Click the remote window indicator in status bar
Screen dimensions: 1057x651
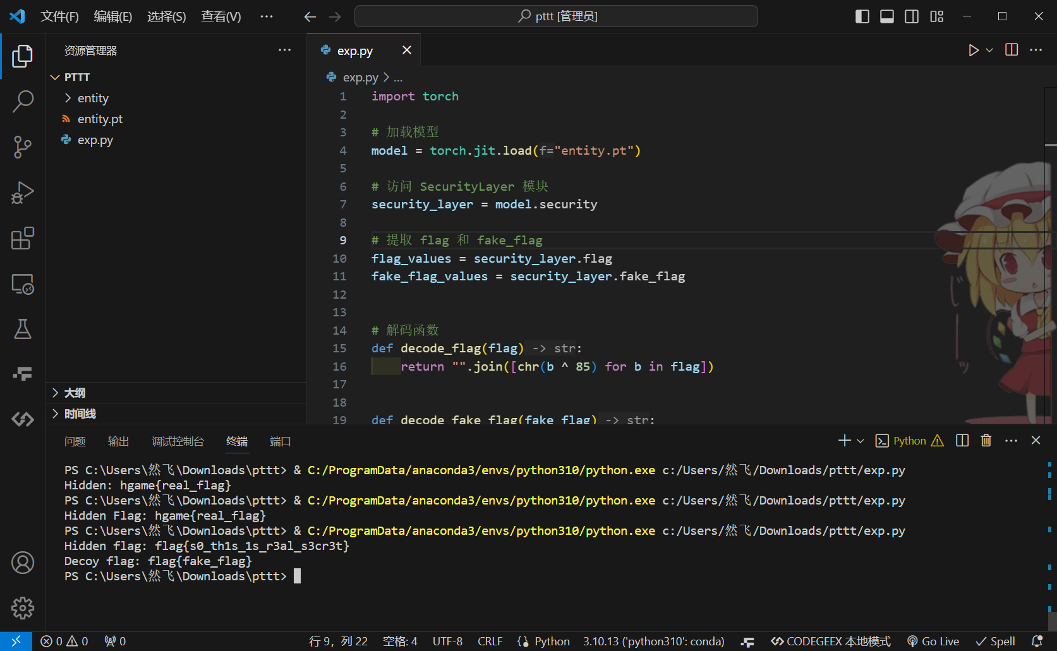coord(16,642)
